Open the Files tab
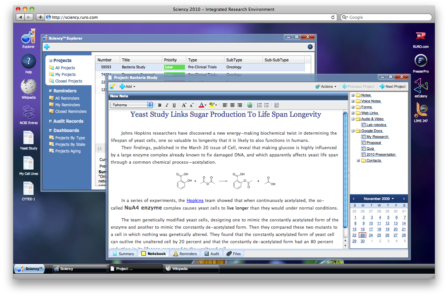Viewport: 448px width, 297px height. [234, 254]
